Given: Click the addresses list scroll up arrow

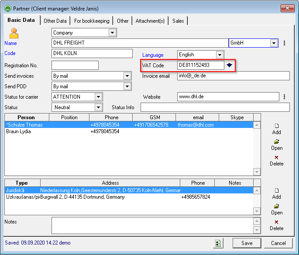Looking at the screenshot, I should (257, 190).
